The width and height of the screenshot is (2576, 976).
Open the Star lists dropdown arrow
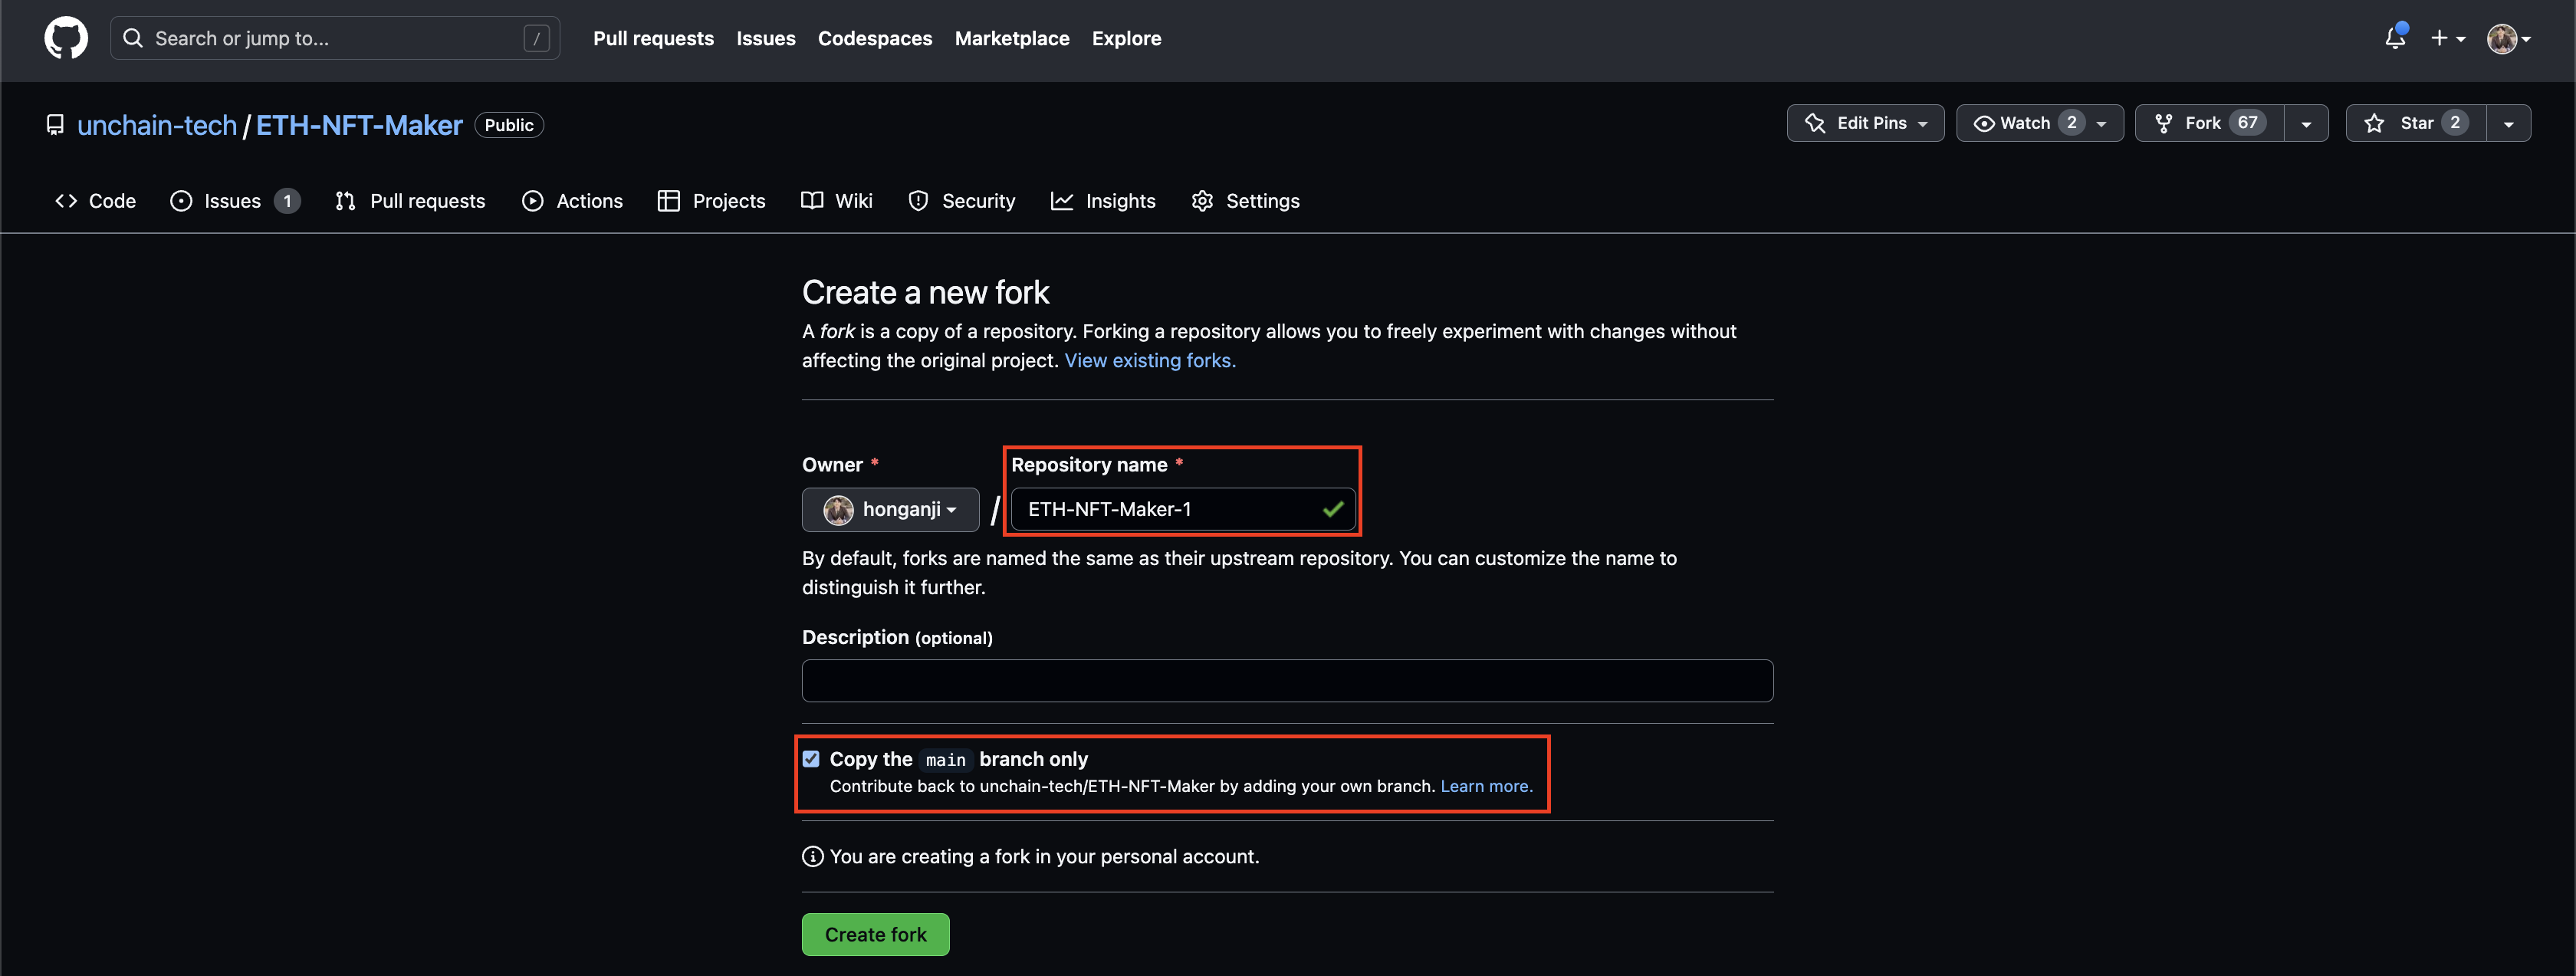[2509, 123]
